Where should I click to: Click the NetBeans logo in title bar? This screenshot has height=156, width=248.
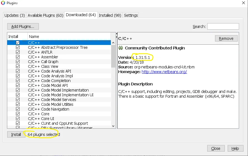(x=3, y=3)
